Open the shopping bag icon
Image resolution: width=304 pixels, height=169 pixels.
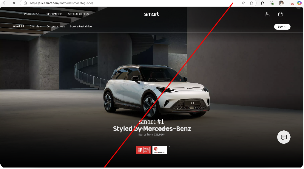point(280,14)
